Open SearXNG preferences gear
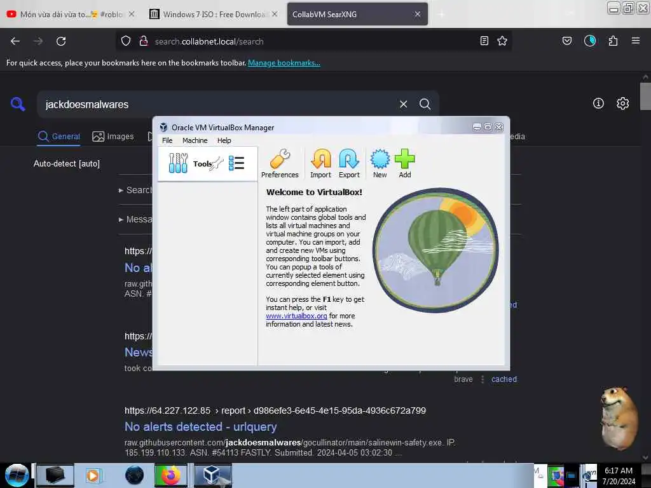This screenshot has width=651, height=488. pyautogui.click(x=623, y=104)
